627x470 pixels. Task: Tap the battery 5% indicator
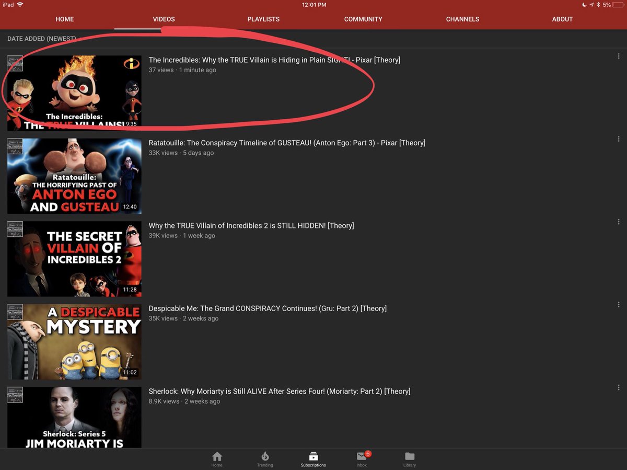pos(612,5)
